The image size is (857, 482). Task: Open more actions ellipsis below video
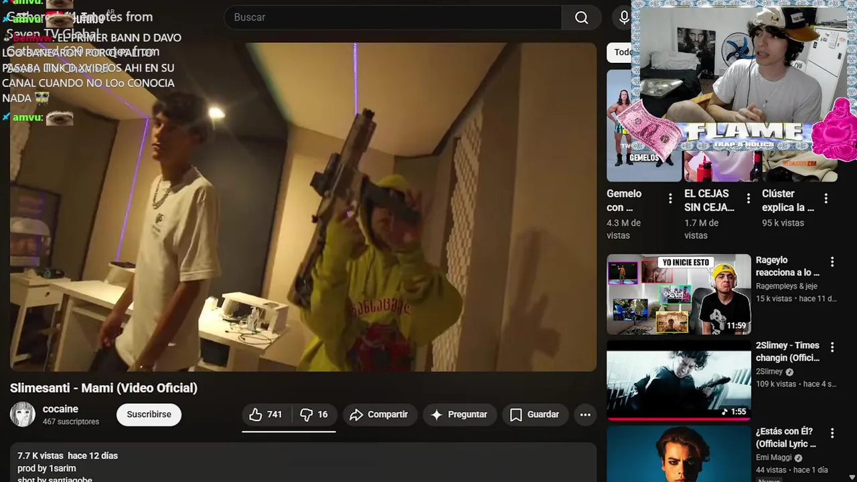pos(585,414)
